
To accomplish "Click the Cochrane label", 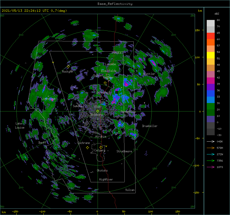I will (x=84, y=143).
